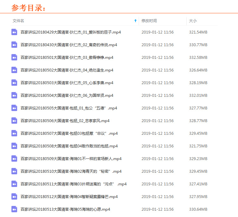Screen dimensions: 238x217
Task: Click video icon beside 包拯_01 包公"五德"
Action: (14, 108)
